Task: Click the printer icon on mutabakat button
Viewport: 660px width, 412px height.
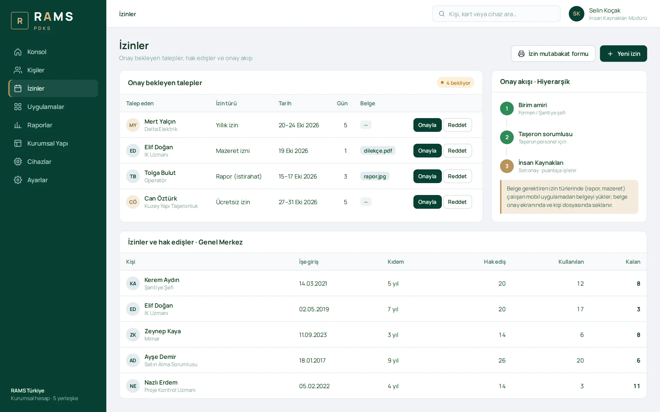Action: (x=521, y=54)
